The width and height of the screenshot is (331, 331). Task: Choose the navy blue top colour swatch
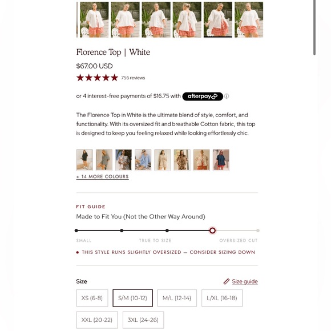[x=221, y=160]
